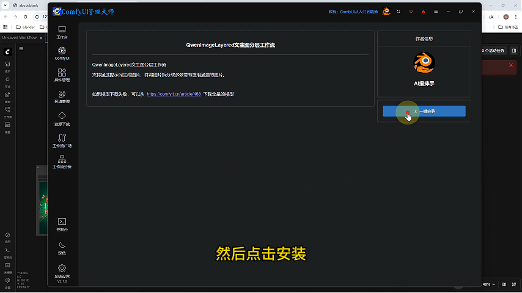
Task: Click the AI搅拌手 author avatar
Action: (424, 62)
